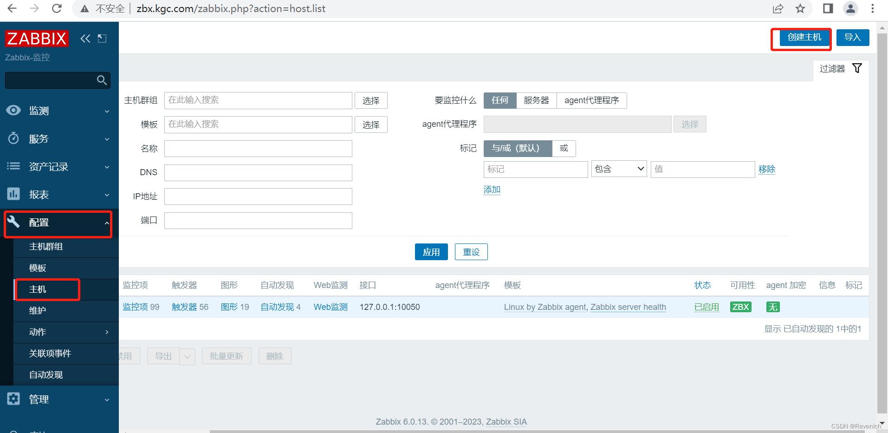The image size is (888, 433).
Task: Select 服务器 monitored-by option
Action: [x=536, y=100]
